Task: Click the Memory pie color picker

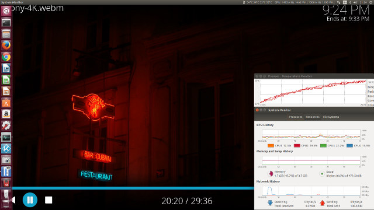Action: [x=271, y=174]
